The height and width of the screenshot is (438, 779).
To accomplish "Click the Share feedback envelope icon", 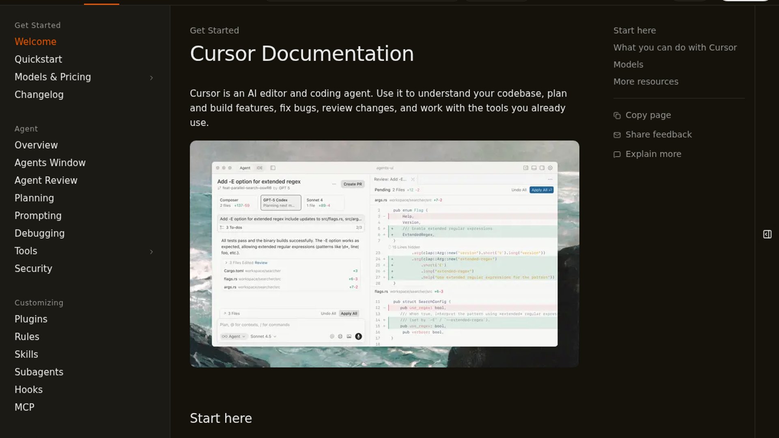I will coord(617,135).
